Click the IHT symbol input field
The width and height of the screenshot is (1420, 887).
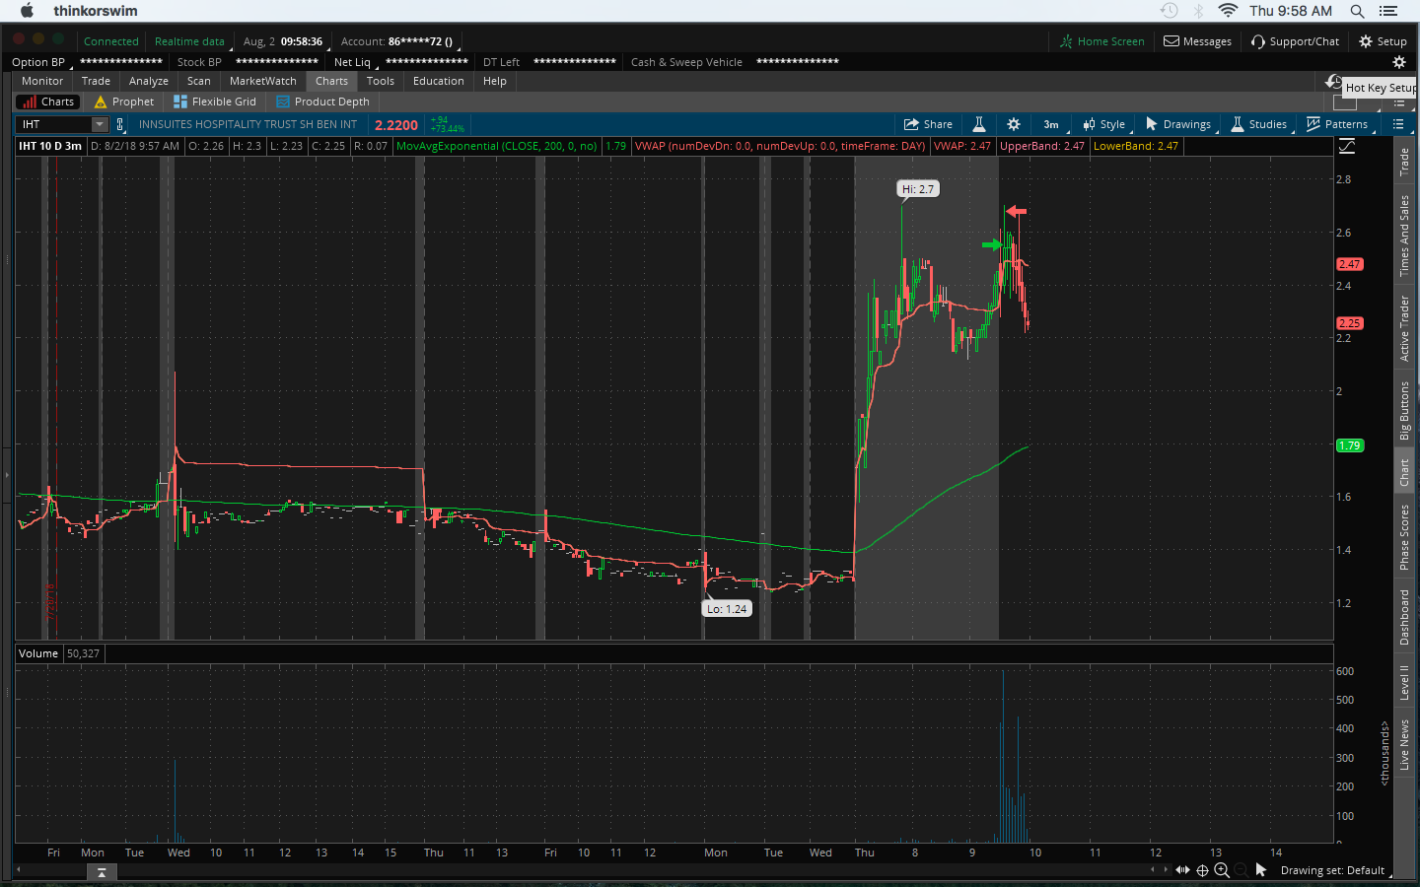pyautogui.click(x=54, y=124)
